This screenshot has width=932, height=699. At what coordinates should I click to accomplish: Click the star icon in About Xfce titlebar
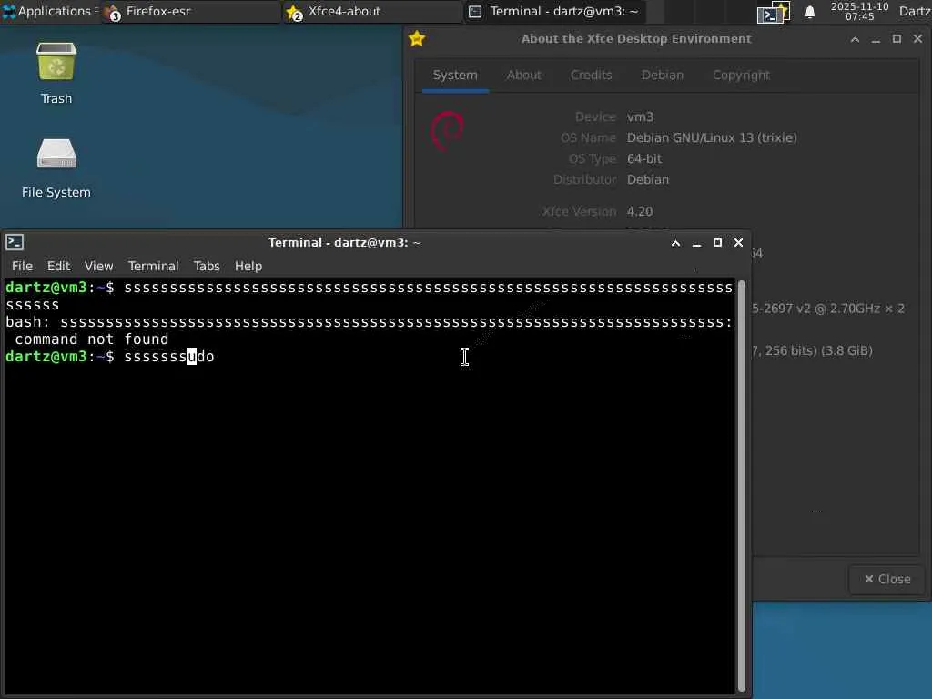coord(417,38)
